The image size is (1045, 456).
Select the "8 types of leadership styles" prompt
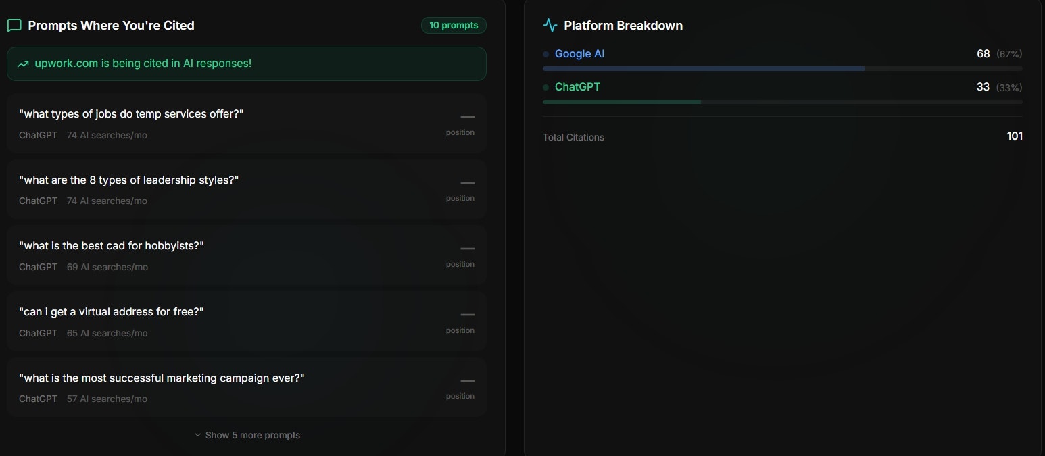pos(129,180)
